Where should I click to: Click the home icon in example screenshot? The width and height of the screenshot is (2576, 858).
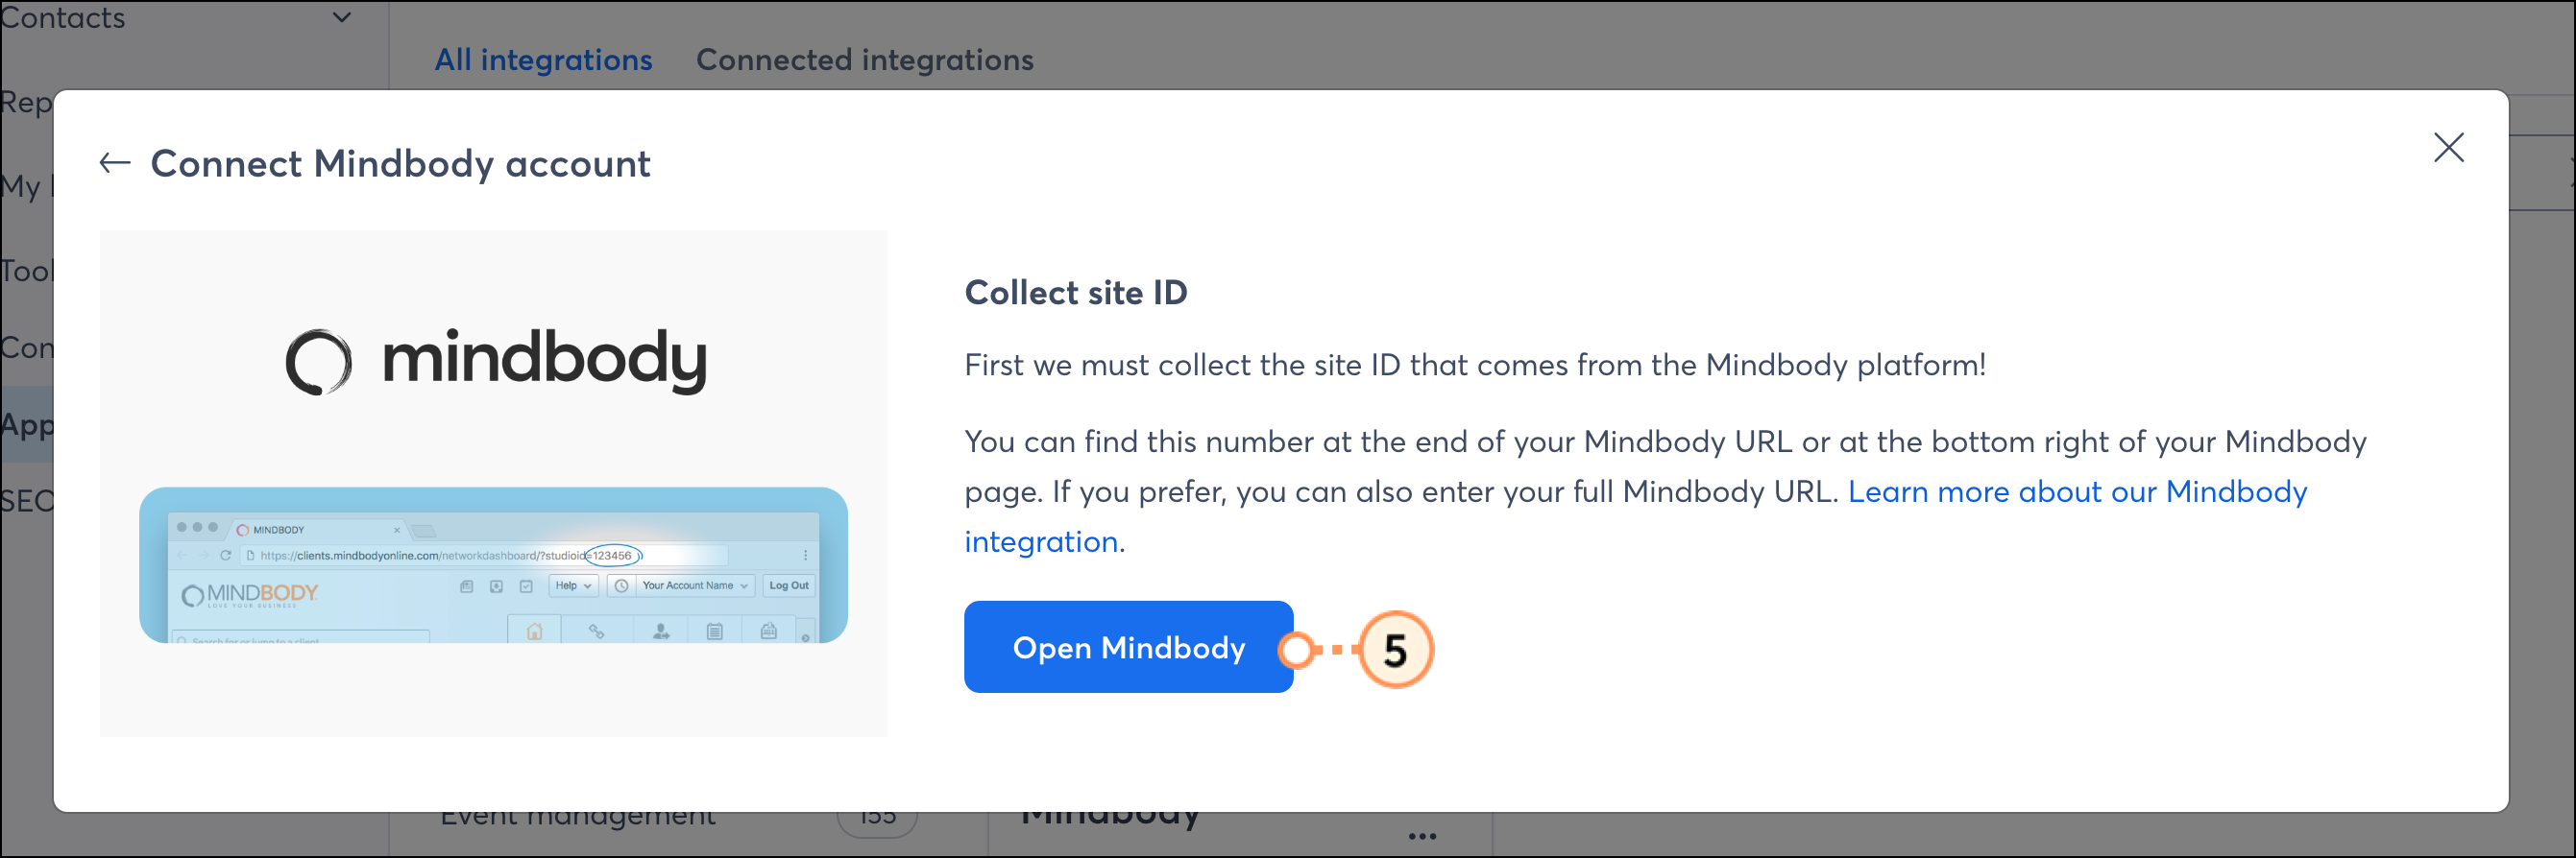[x=535, y=632]
